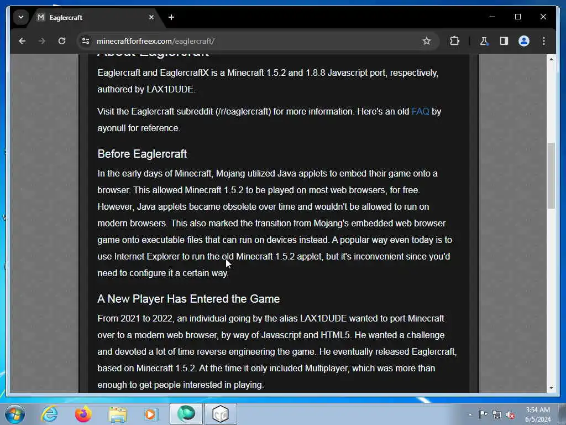The image size is (566, 425).
Task: Open Chrome Labs flask icon
Action: pyautogui.click(x=484, y=41)
